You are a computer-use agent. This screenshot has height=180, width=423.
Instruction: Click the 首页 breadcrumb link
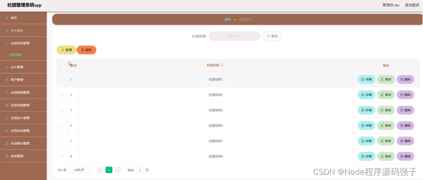point(228,20)
